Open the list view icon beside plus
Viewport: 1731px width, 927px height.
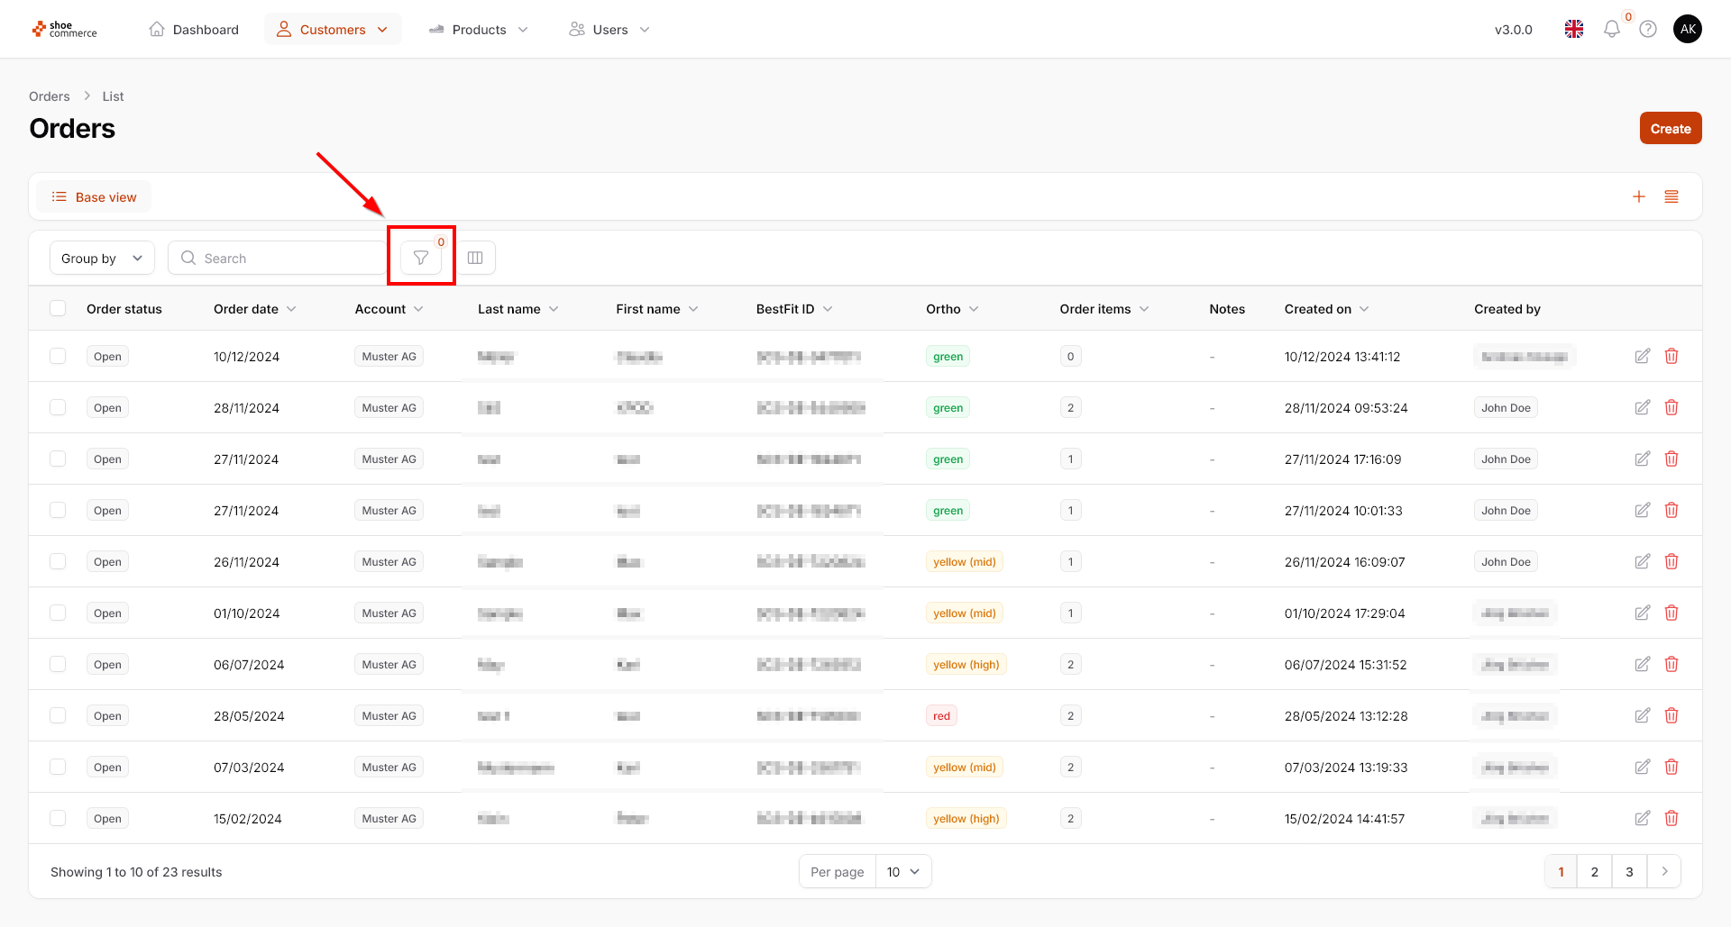coord(1671,196)
